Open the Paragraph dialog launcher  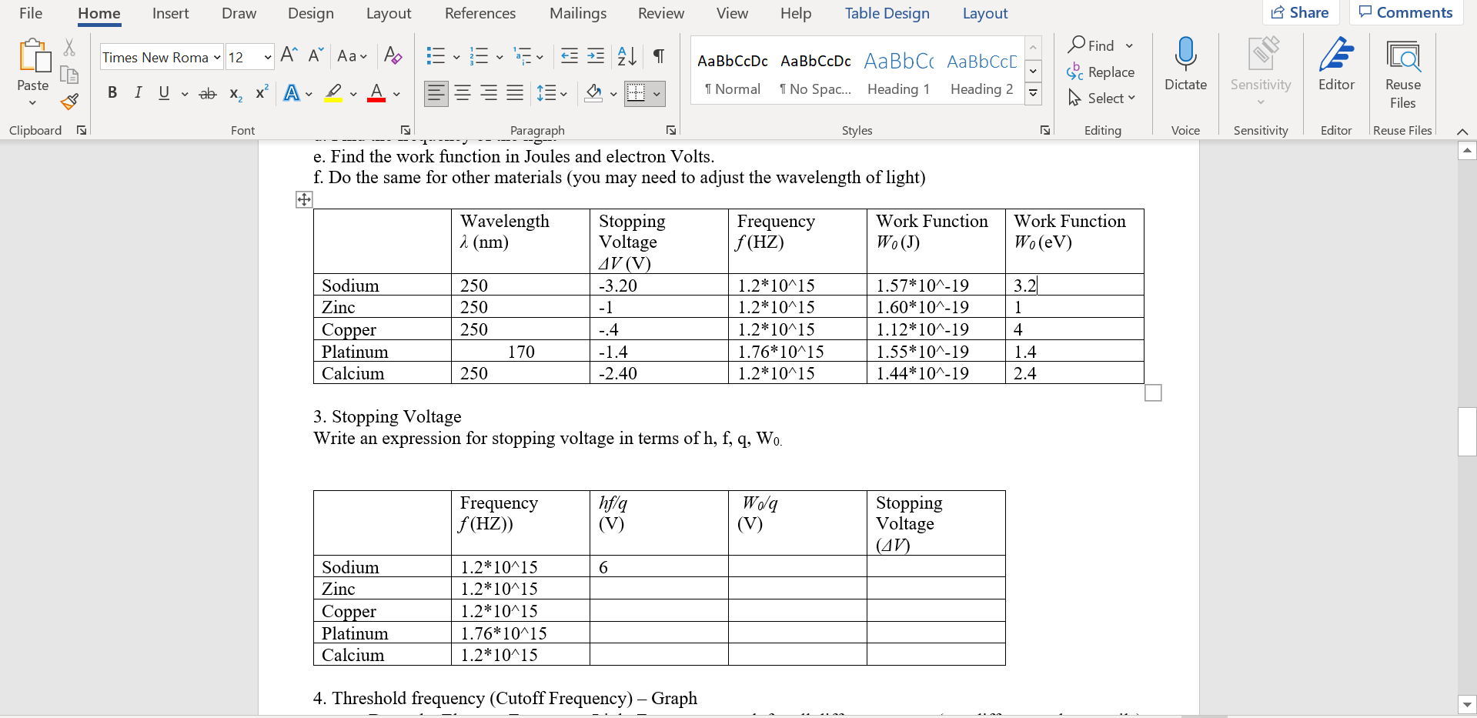[x=671, y=130]
